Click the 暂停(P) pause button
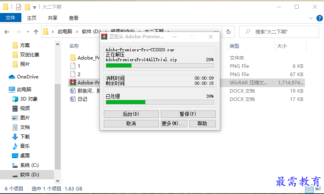Image resolution: width=324 pixels, height=194 pixels. [x=188, y=114]
